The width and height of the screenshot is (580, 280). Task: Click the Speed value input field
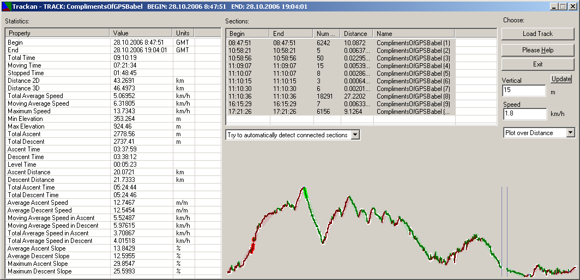point(523,114)
